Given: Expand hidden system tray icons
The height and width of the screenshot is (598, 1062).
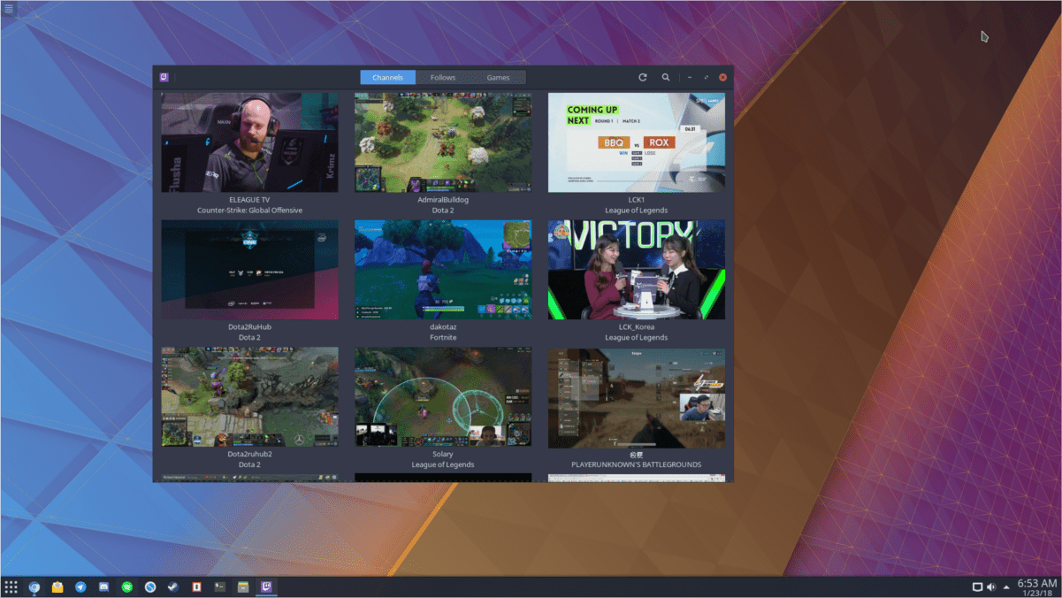Looking at the screenshot, I should [x=1006, y=587].
